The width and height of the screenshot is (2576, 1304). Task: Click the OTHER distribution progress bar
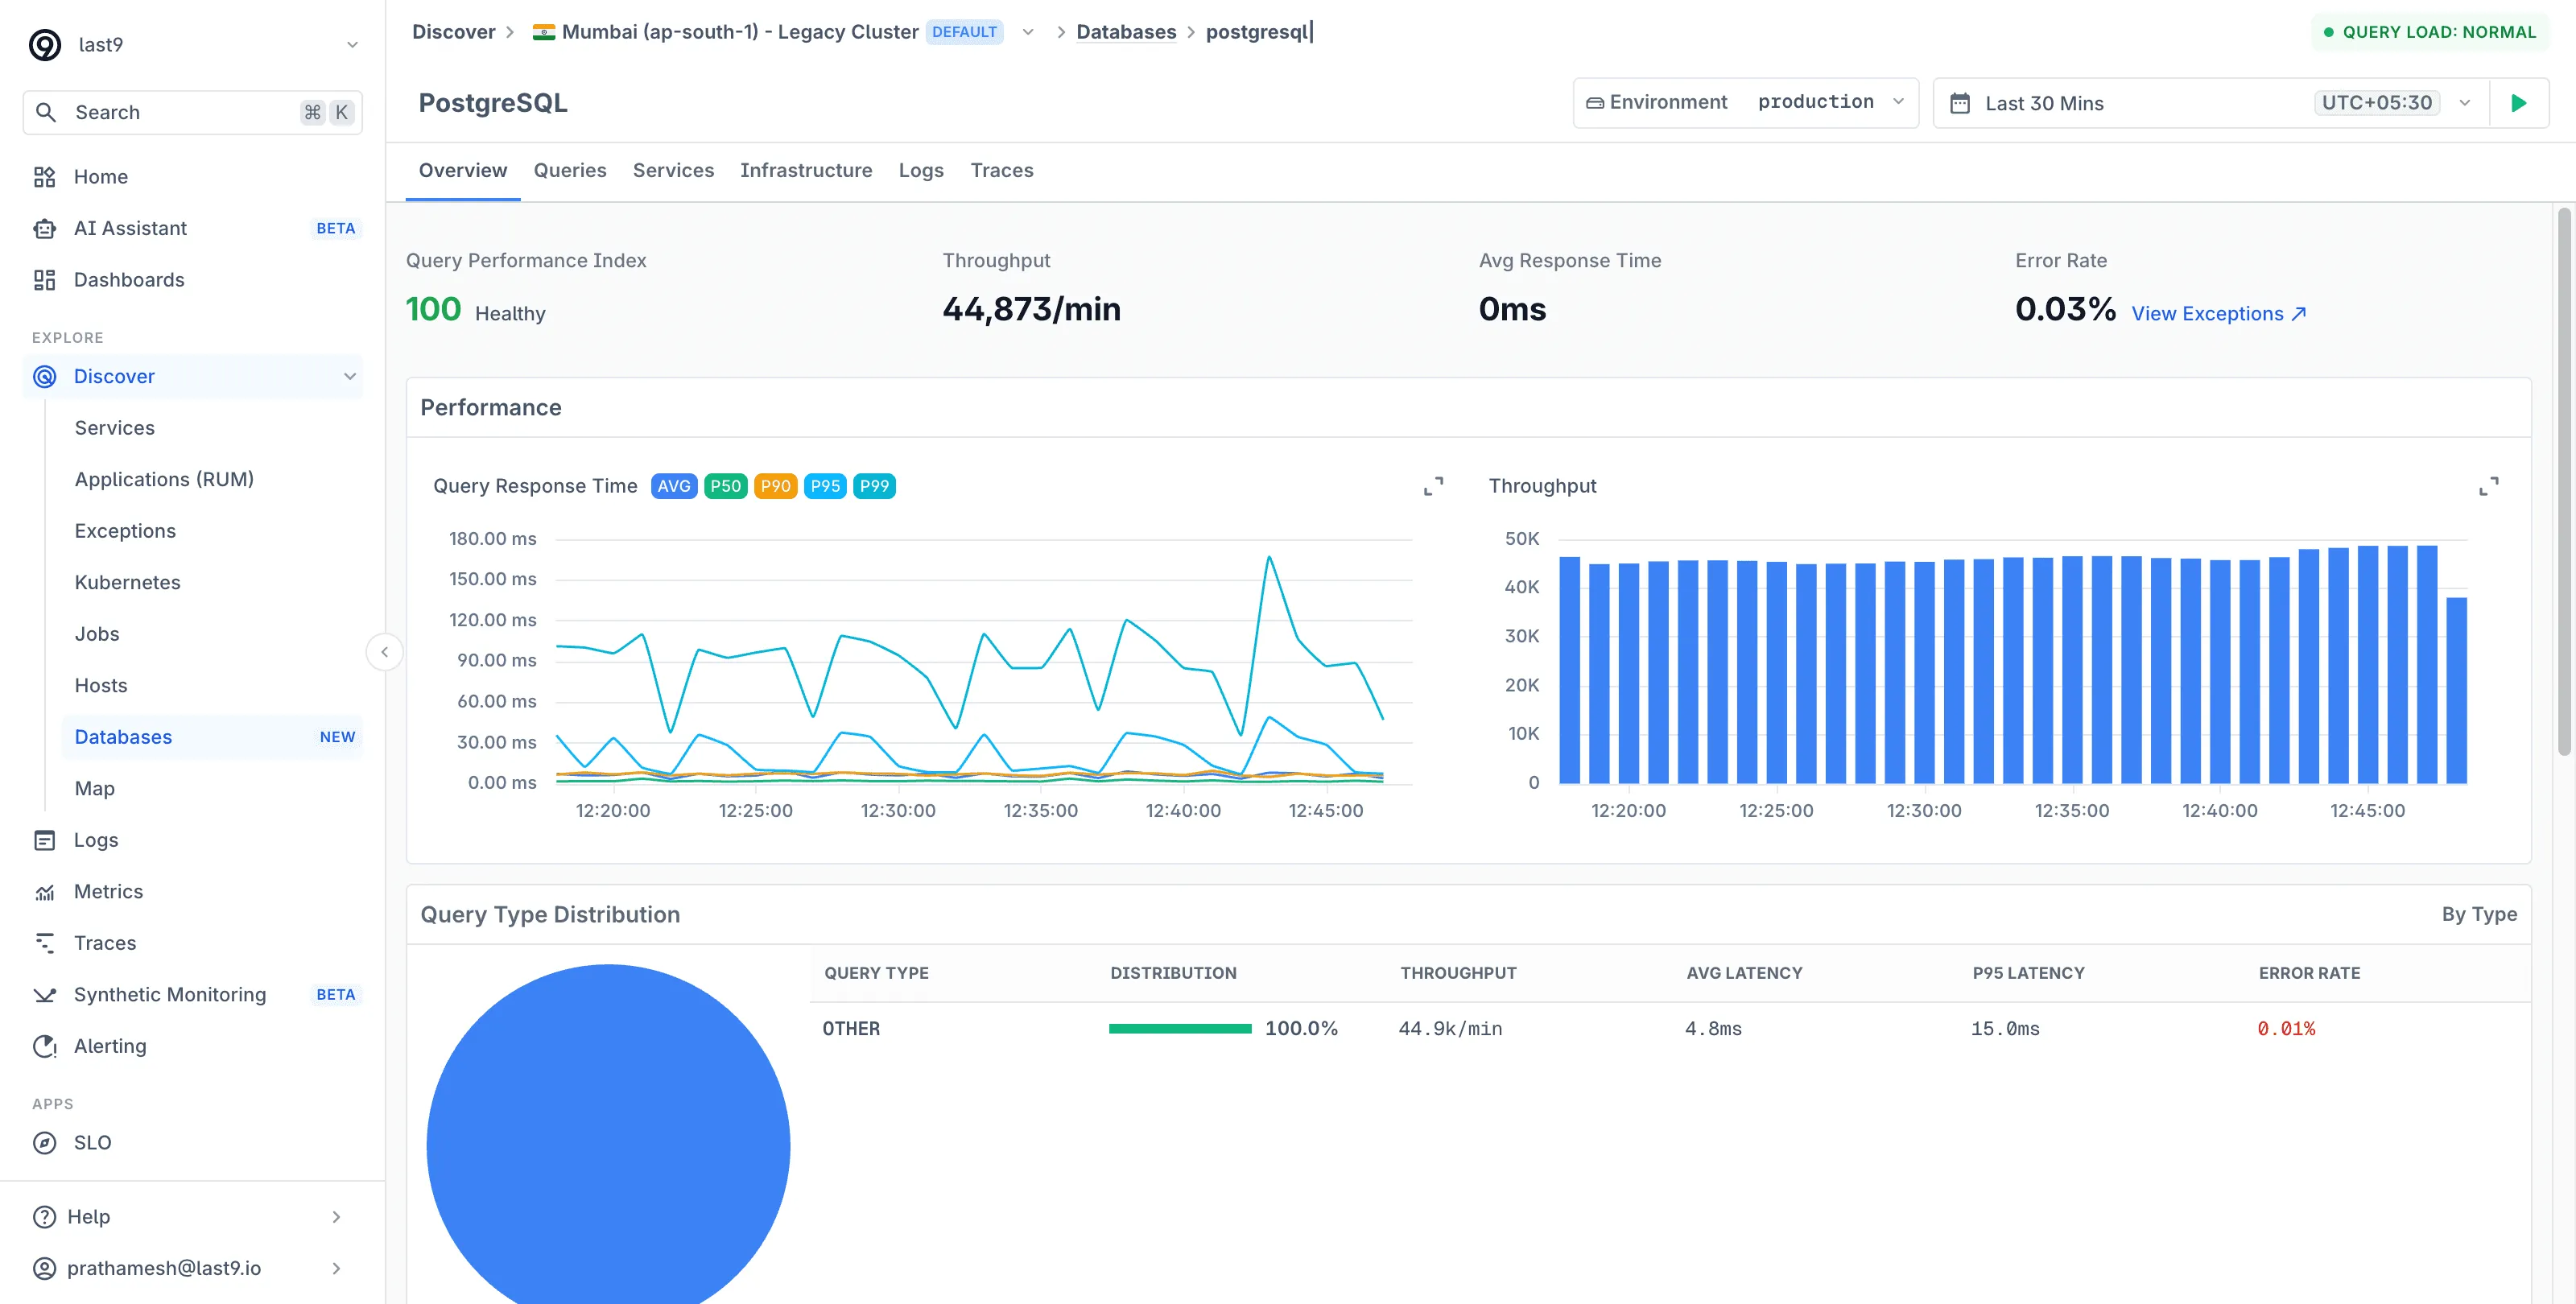(1180, 1029)
